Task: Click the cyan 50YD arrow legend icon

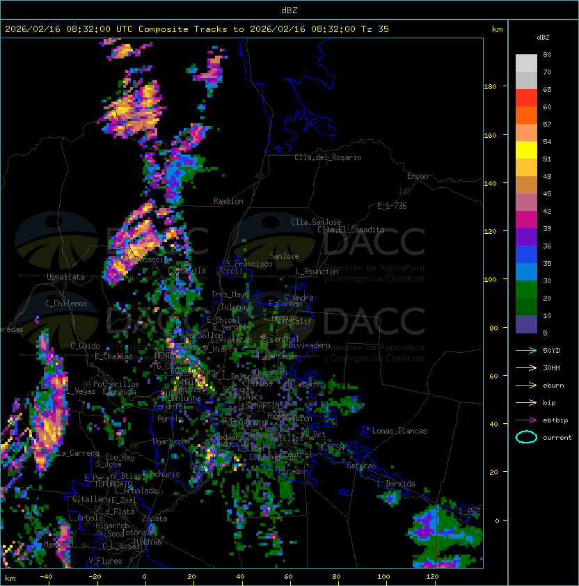Action: click(x=526, y=351)
